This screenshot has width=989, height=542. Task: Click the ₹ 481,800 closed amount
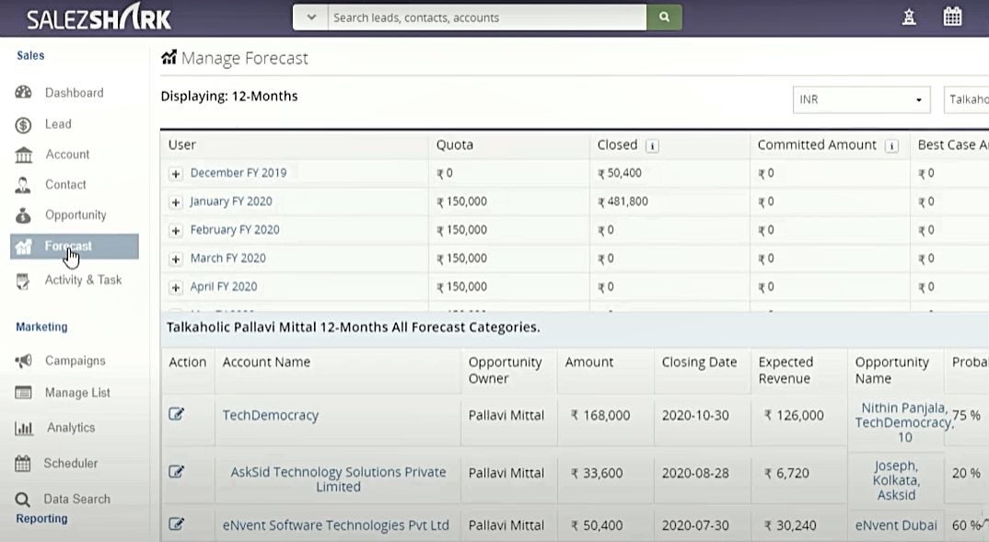click(623, 202)
